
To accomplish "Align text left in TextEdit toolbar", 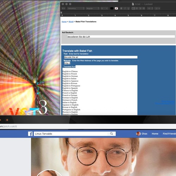I will pyautogui.click(x=133, y=8).
